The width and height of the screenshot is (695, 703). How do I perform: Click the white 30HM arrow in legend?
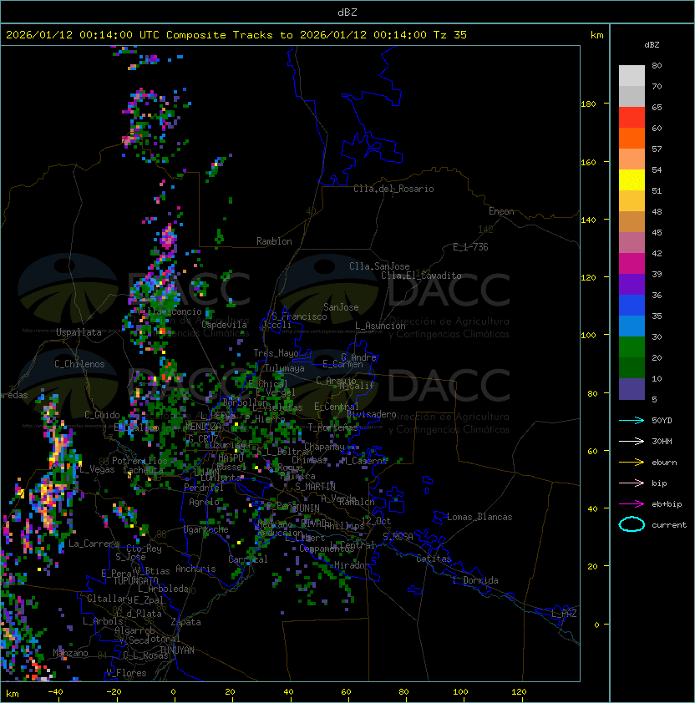[632, 441]
